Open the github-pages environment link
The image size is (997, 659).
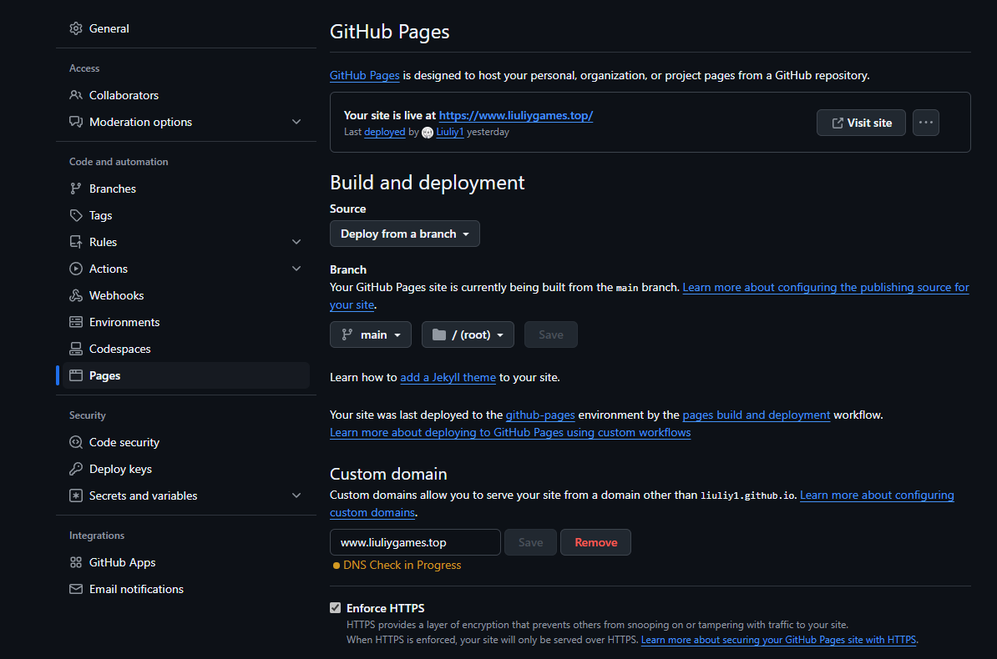click(539, 415)
